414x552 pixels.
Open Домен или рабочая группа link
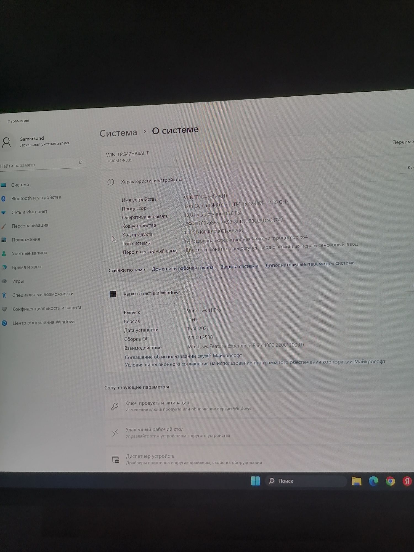(183, 268)
